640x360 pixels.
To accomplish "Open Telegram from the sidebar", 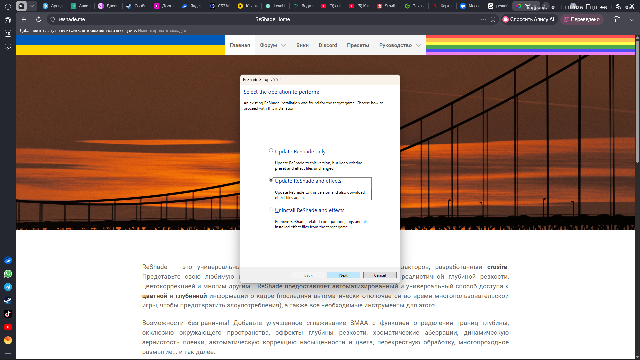I will [8, 287].
